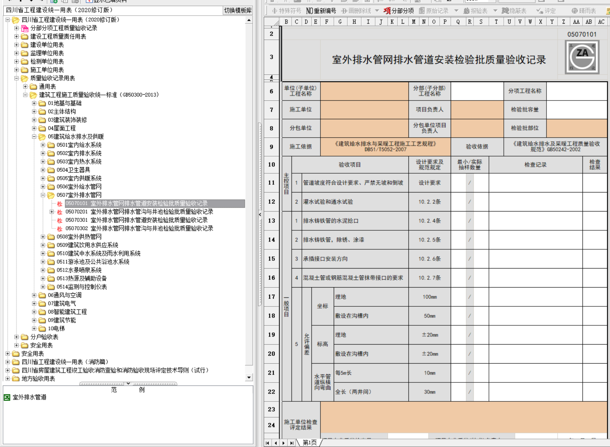Select row header 23
The height and width of the screenshot is (447, 610).
pos(272,410)
